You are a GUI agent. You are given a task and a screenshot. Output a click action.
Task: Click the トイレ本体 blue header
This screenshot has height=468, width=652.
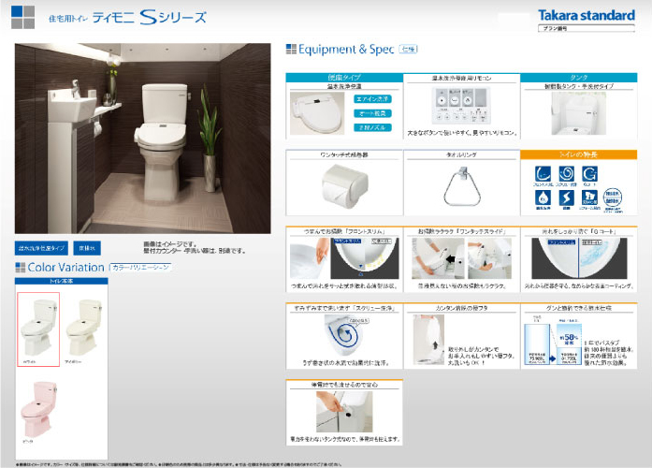point(62,281)
